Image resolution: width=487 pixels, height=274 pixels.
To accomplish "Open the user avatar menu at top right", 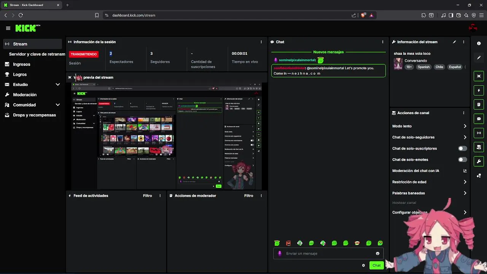I will click(x=473, y=28).
